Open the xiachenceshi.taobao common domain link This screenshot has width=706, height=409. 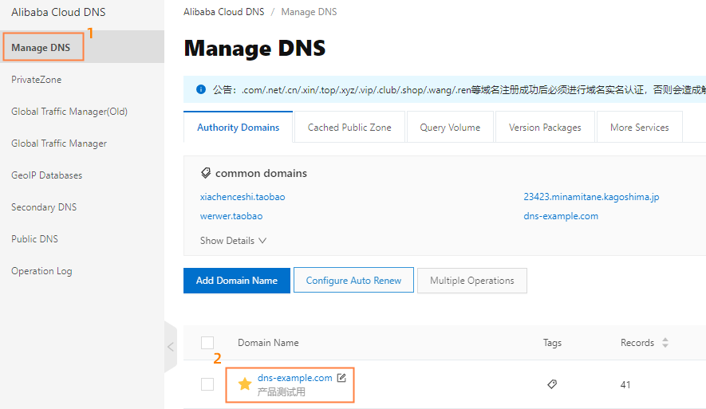coord(243,197)
